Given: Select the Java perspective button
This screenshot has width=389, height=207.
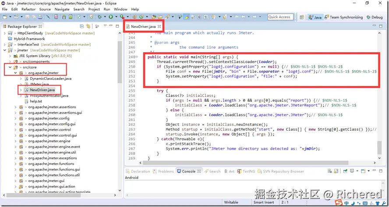Looking at the screenshot, I should 315,17.
